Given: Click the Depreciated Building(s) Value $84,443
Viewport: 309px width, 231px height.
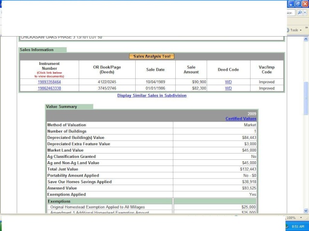Looking at the screenshot, I should pyautogui.click(x=249, y=138).
